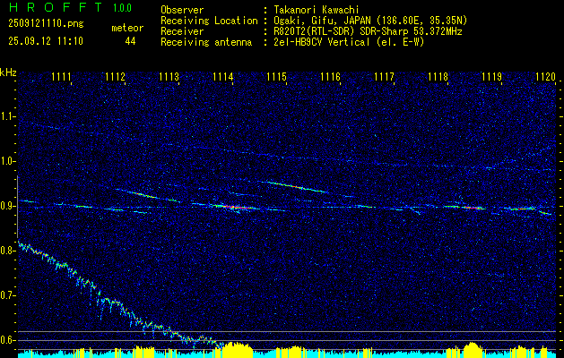Viewport: 564px width, 358px height.
Task: Click the red echo near 1118 at 0.9 kHz
Action: 472,207
